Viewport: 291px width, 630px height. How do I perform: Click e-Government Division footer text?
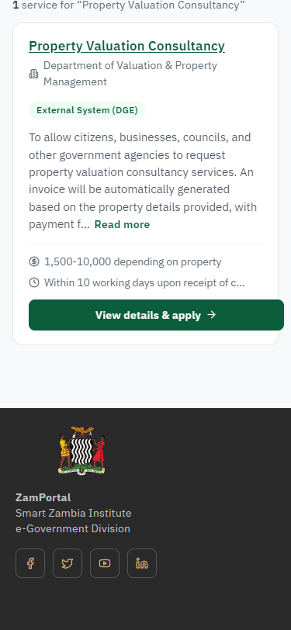[73, 528]
